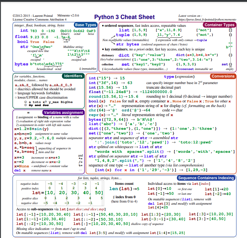Image resolution: width=247 pixels, height=238 pixels.
Task: Click the "0b010" binary literal
Action: (66, 31)
